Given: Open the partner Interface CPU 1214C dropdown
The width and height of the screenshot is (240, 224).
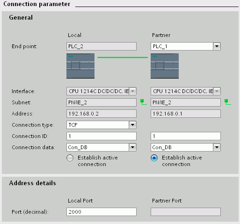Looking at the screenshot, I should click(217, 91).
